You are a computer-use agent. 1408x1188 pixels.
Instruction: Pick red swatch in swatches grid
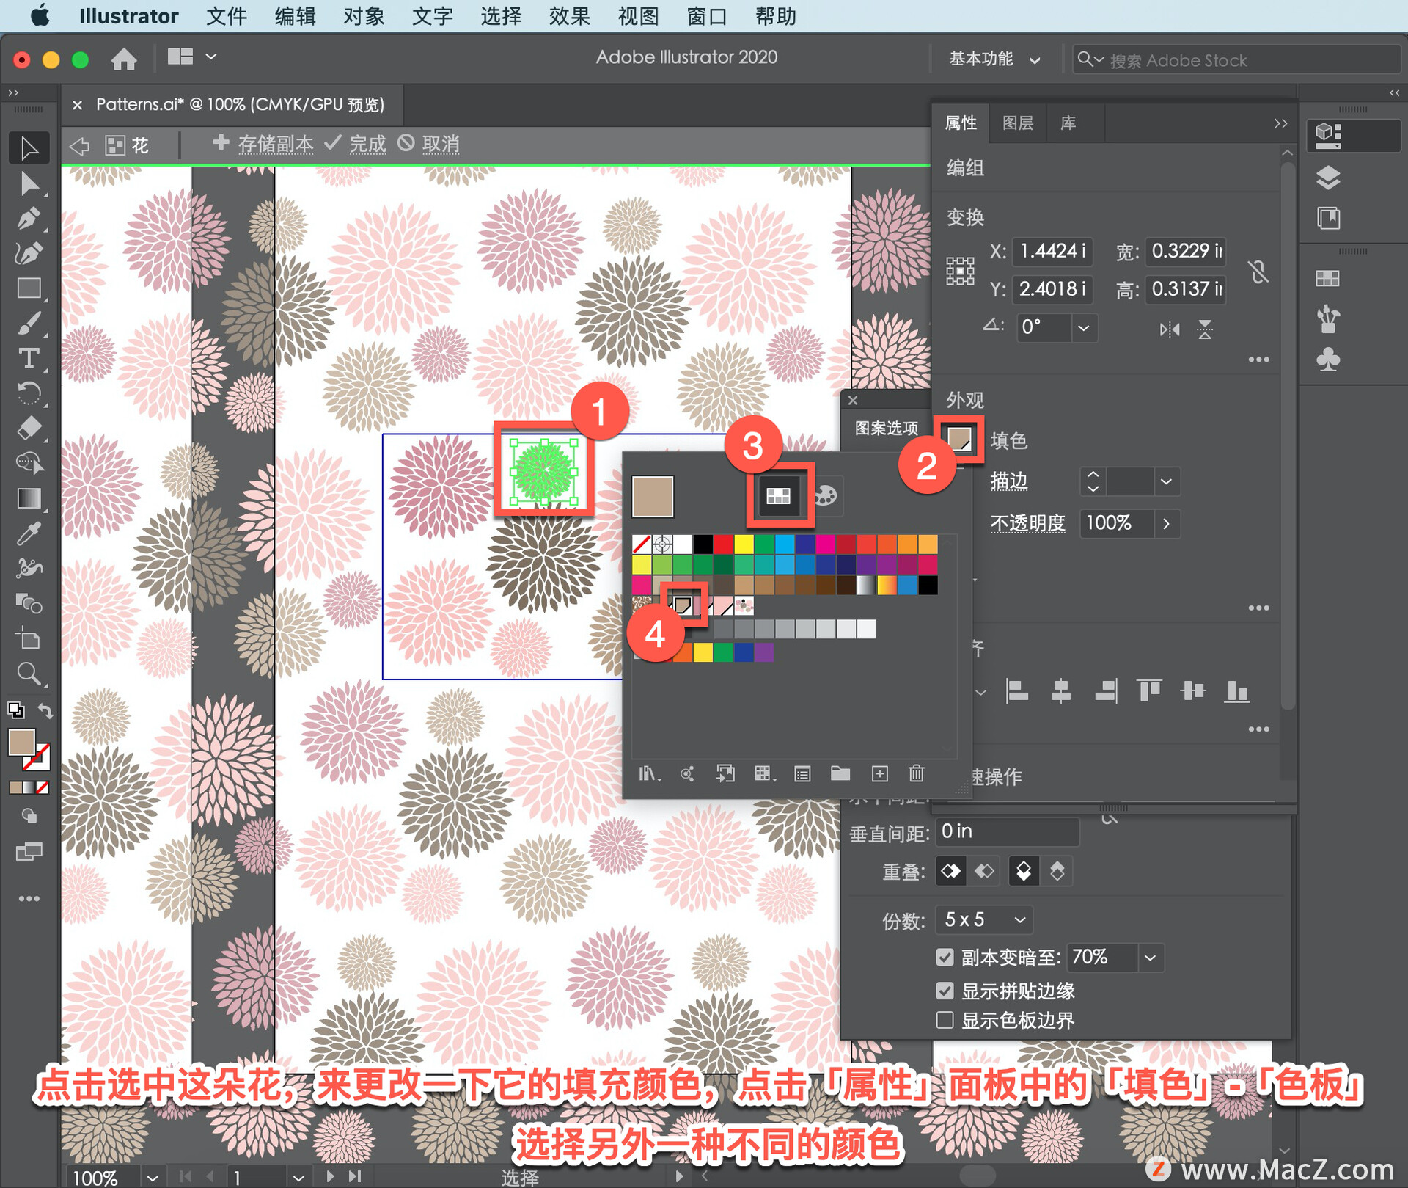point(723,544)
